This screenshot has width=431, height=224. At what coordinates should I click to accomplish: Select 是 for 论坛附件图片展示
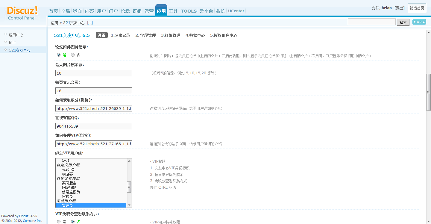59,55
